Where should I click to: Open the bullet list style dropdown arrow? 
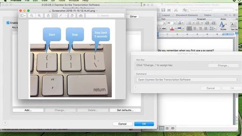(x=194, y=23)
